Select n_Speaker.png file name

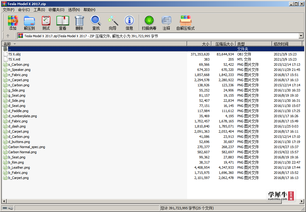[x=19, y=70]
